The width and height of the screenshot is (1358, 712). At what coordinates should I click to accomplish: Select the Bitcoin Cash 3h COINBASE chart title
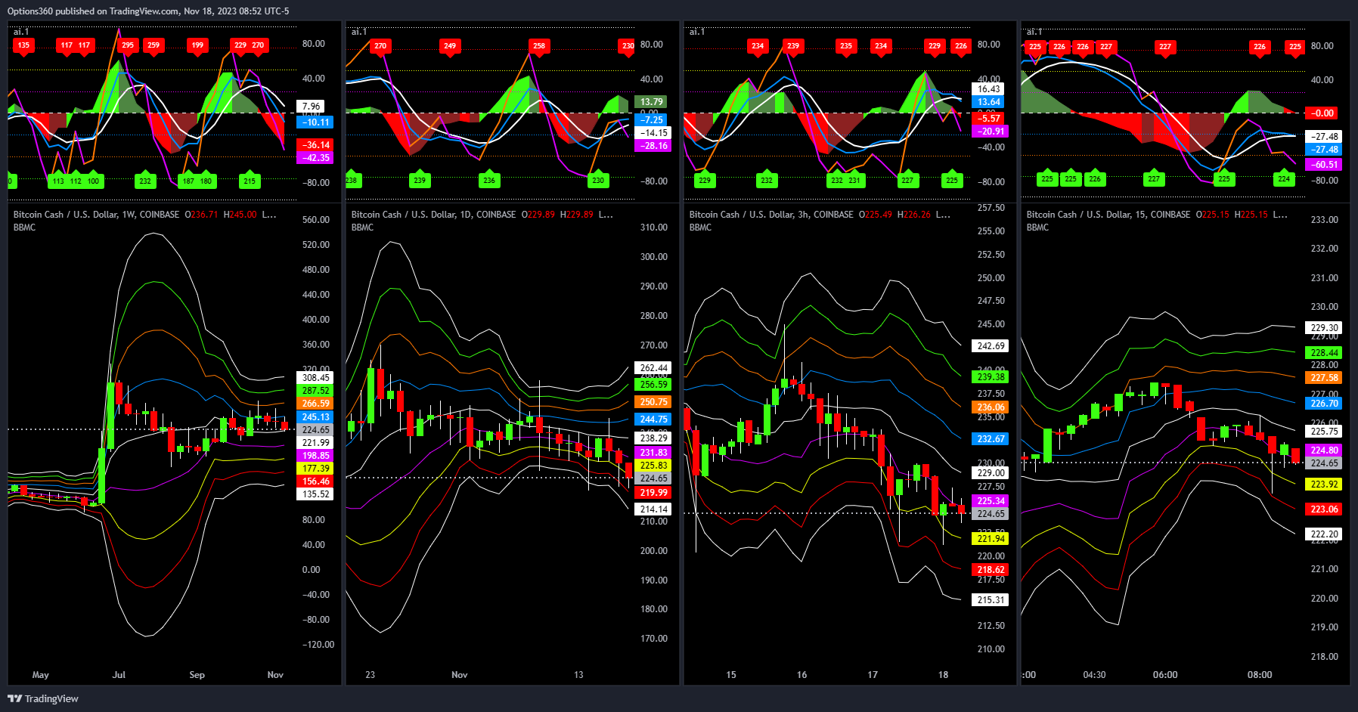point(771,215)
